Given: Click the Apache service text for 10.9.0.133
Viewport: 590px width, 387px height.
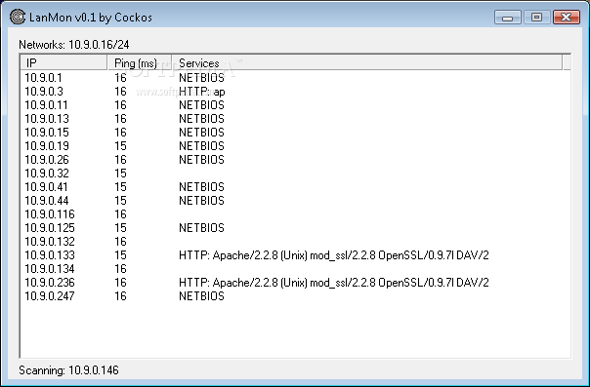Looking at the screenshot, I should pos(334,255).
